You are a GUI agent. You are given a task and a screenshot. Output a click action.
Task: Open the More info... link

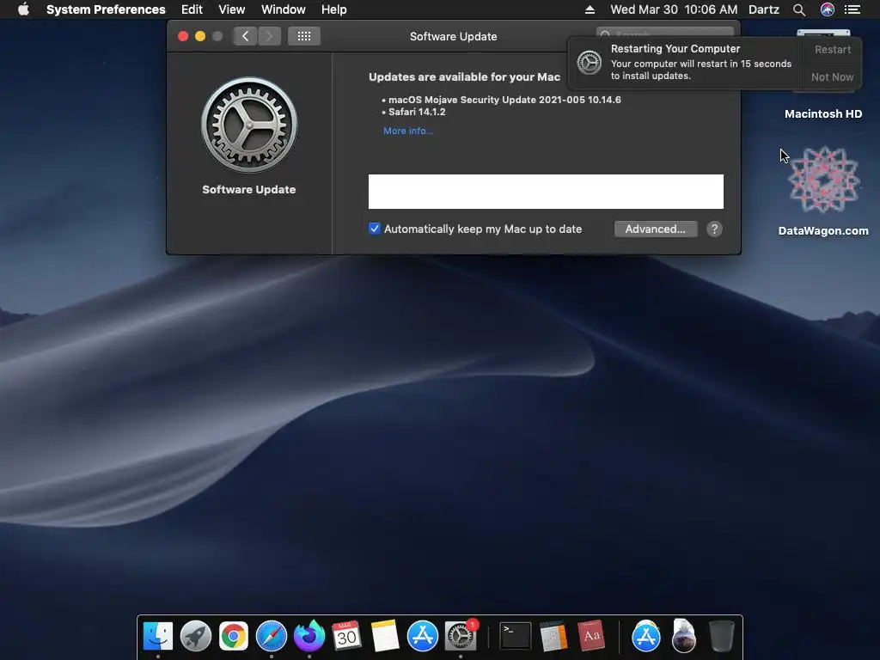coord(408,131)
